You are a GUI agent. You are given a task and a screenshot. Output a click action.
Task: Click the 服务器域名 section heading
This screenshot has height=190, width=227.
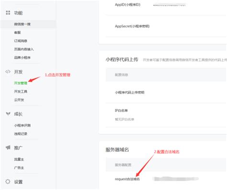point(117,150)
